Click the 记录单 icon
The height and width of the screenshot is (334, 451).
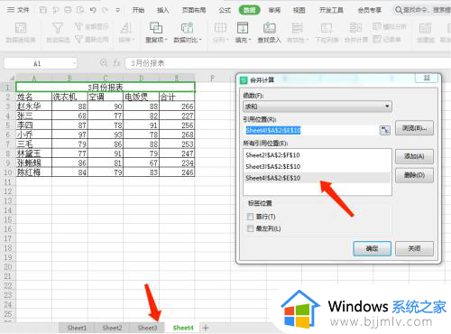387,39
